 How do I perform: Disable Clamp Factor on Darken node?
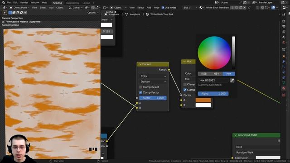[x=140, y=92]
